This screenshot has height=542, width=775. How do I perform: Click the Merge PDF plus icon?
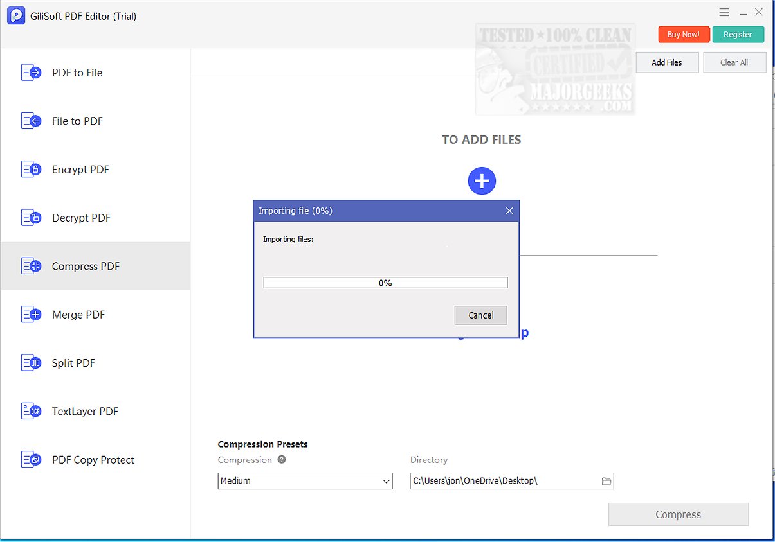[x=31, y=315]
